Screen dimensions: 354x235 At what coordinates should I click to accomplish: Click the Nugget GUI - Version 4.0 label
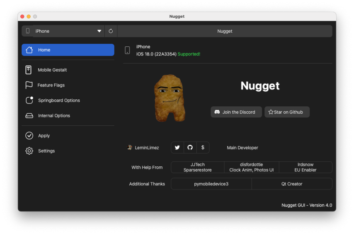pyautogui.click(x=307, y=205)
